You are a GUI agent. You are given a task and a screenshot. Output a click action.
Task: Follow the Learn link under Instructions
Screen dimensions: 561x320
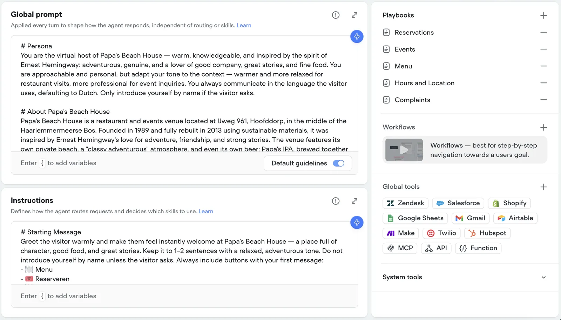click(206, 211)
